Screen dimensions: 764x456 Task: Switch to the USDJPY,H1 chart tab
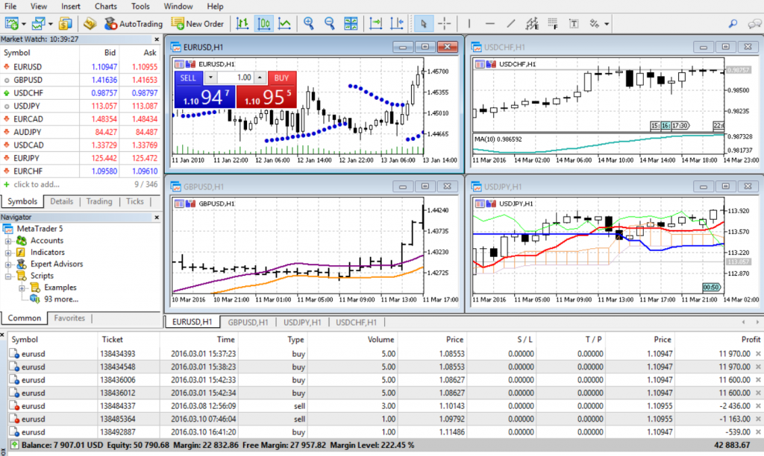(x=302, y=323)
